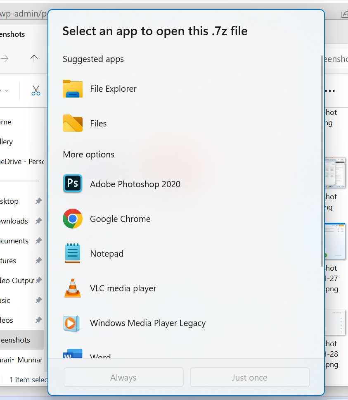This screenshot has width=348, height=400.
Task: Choose the VLC media player cone icon
Action: coord(73,288)
